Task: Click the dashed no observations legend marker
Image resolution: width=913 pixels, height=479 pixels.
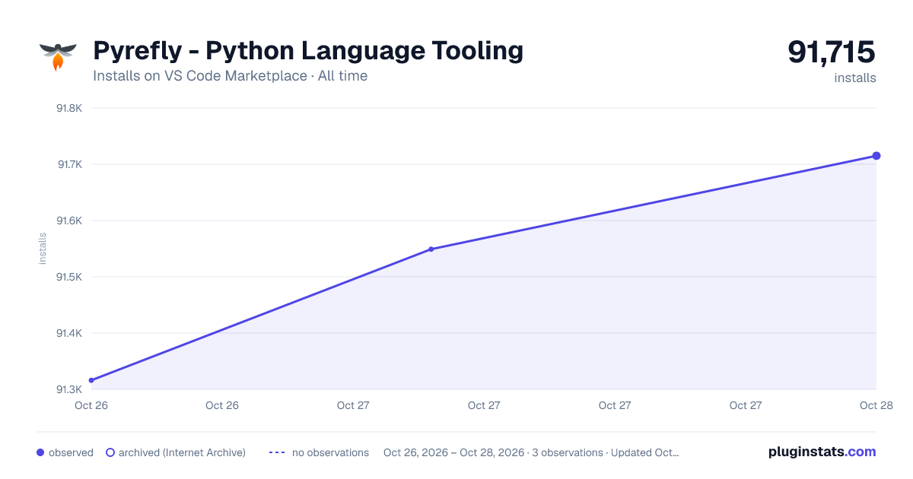Action: (277, 452)
